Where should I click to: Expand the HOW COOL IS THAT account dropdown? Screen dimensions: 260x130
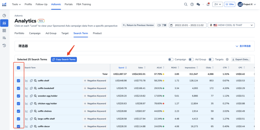[231, 25]
